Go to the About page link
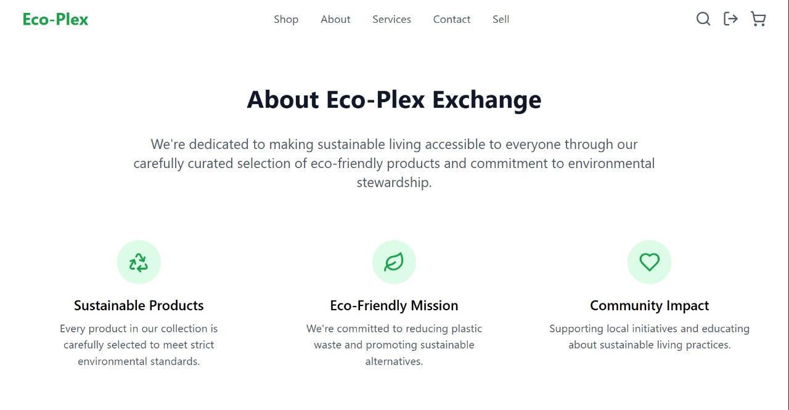The height and width of the screenshot is (410, 789). pyautogui.click(x=335, y=20)
